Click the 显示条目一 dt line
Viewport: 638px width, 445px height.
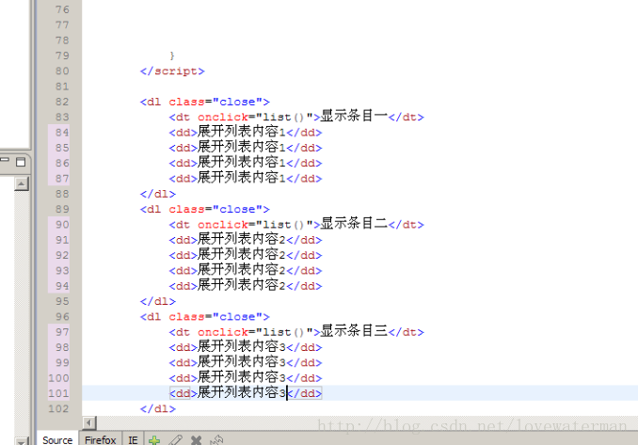click(x=296, y=117)
